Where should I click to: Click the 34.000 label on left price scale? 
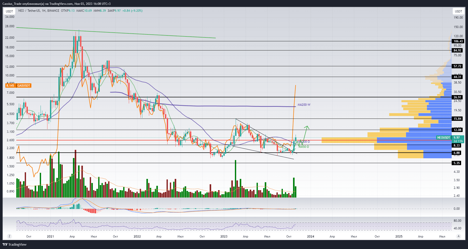10,17
